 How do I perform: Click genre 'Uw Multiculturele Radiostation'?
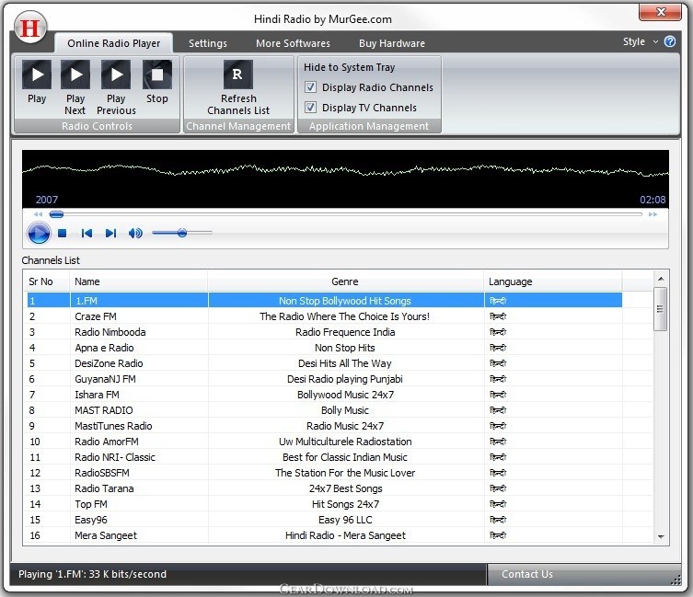(x=345, y=442)
